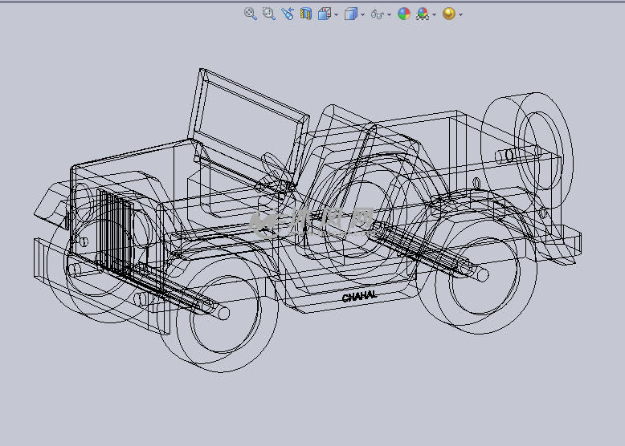Expand the View Settings dropdown arrow

click(x=460, y=14)
